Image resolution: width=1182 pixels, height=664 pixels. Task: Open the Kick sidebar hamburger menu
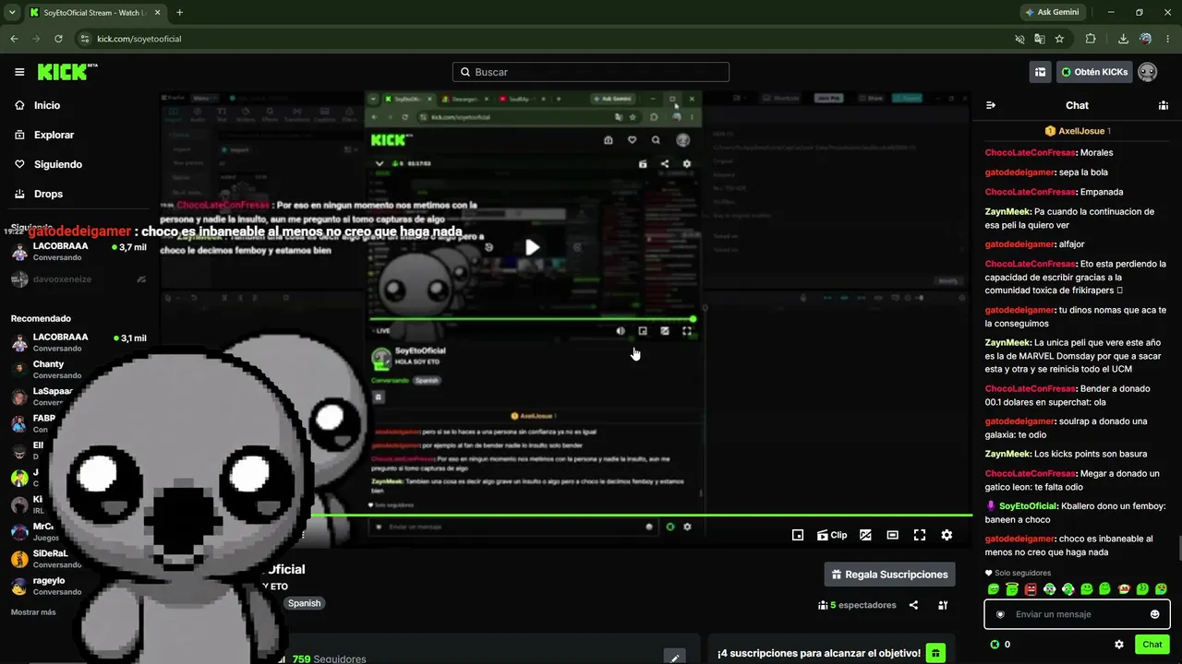tap(19, 72)
